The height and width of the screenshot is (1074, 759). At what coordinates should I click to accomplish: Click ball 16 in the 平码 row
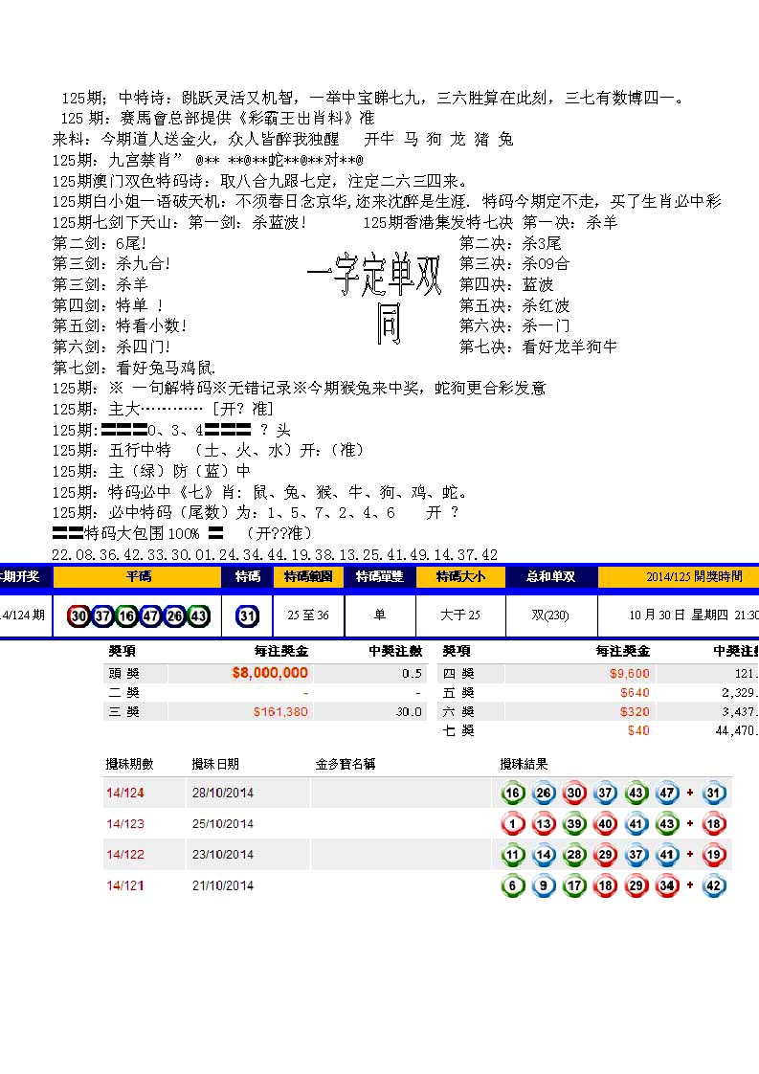coord(126,615)
